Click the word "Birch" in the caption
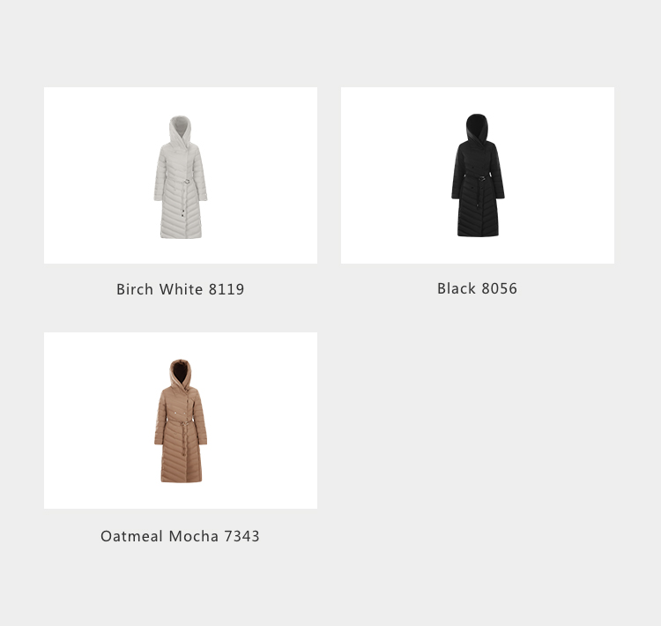This screenshot has width=661, height=626. [x=135, y=289]
